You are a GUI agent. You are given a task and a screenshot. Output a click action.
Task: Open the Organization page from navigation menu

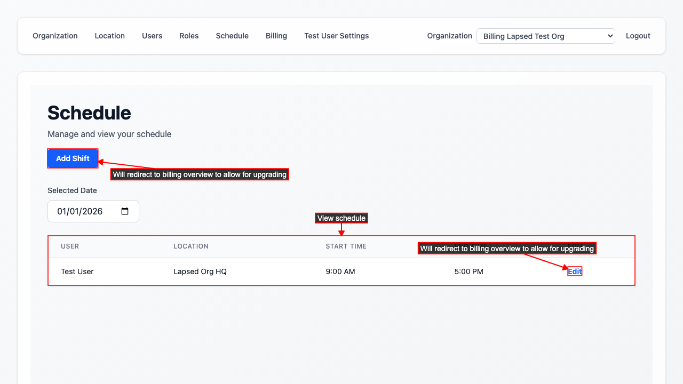(x=55, y=36)
